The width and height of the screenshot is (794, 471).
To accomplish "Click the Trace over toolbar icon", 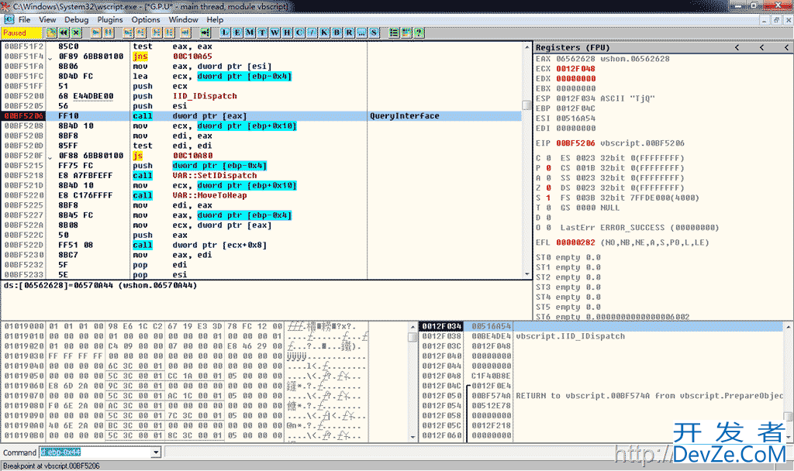I will click(169, 33).
